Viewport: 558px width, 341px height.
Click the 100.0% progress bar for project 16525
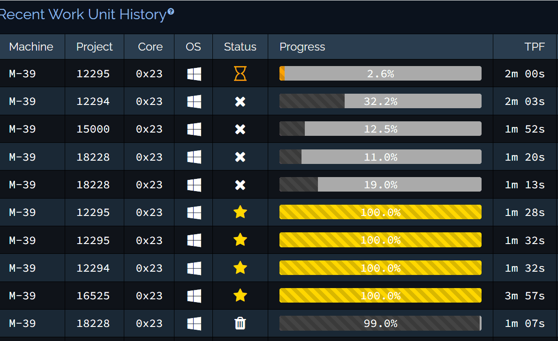(x=380, y=296)
